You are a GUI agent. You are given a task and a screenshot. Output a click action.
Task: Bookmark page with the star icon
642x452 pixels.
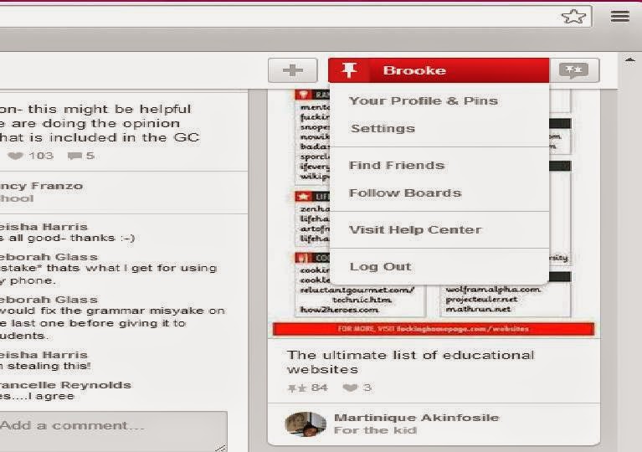(x=573, y=17)
